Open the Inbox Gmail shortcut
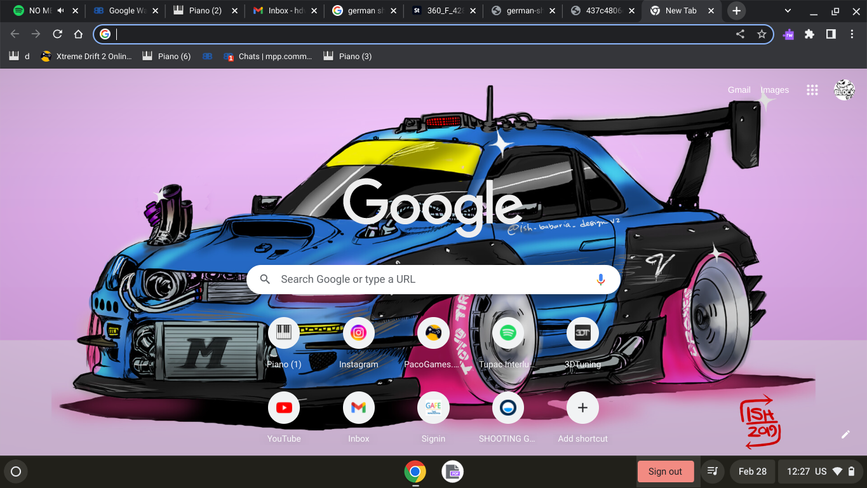867x488 pixels. coord(359,417)
